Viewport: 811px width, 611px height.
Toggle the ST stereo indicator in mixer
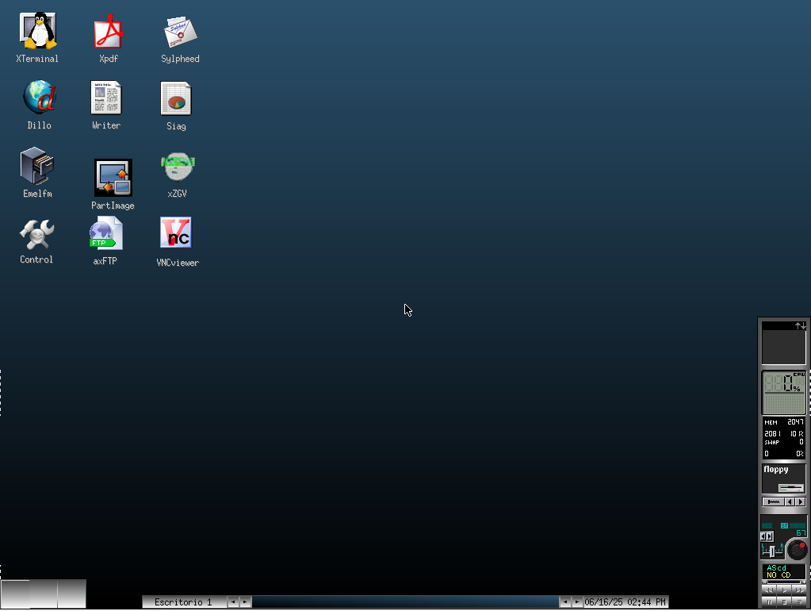(785, 525)
